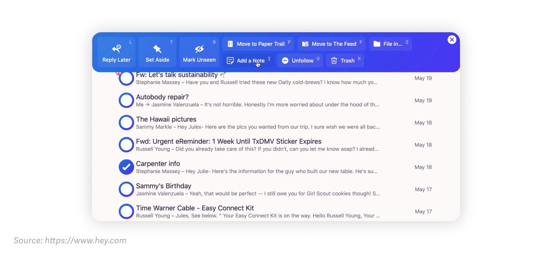Select the Sammy's Birthday email circle
The image size is (552, 258).
126,189
